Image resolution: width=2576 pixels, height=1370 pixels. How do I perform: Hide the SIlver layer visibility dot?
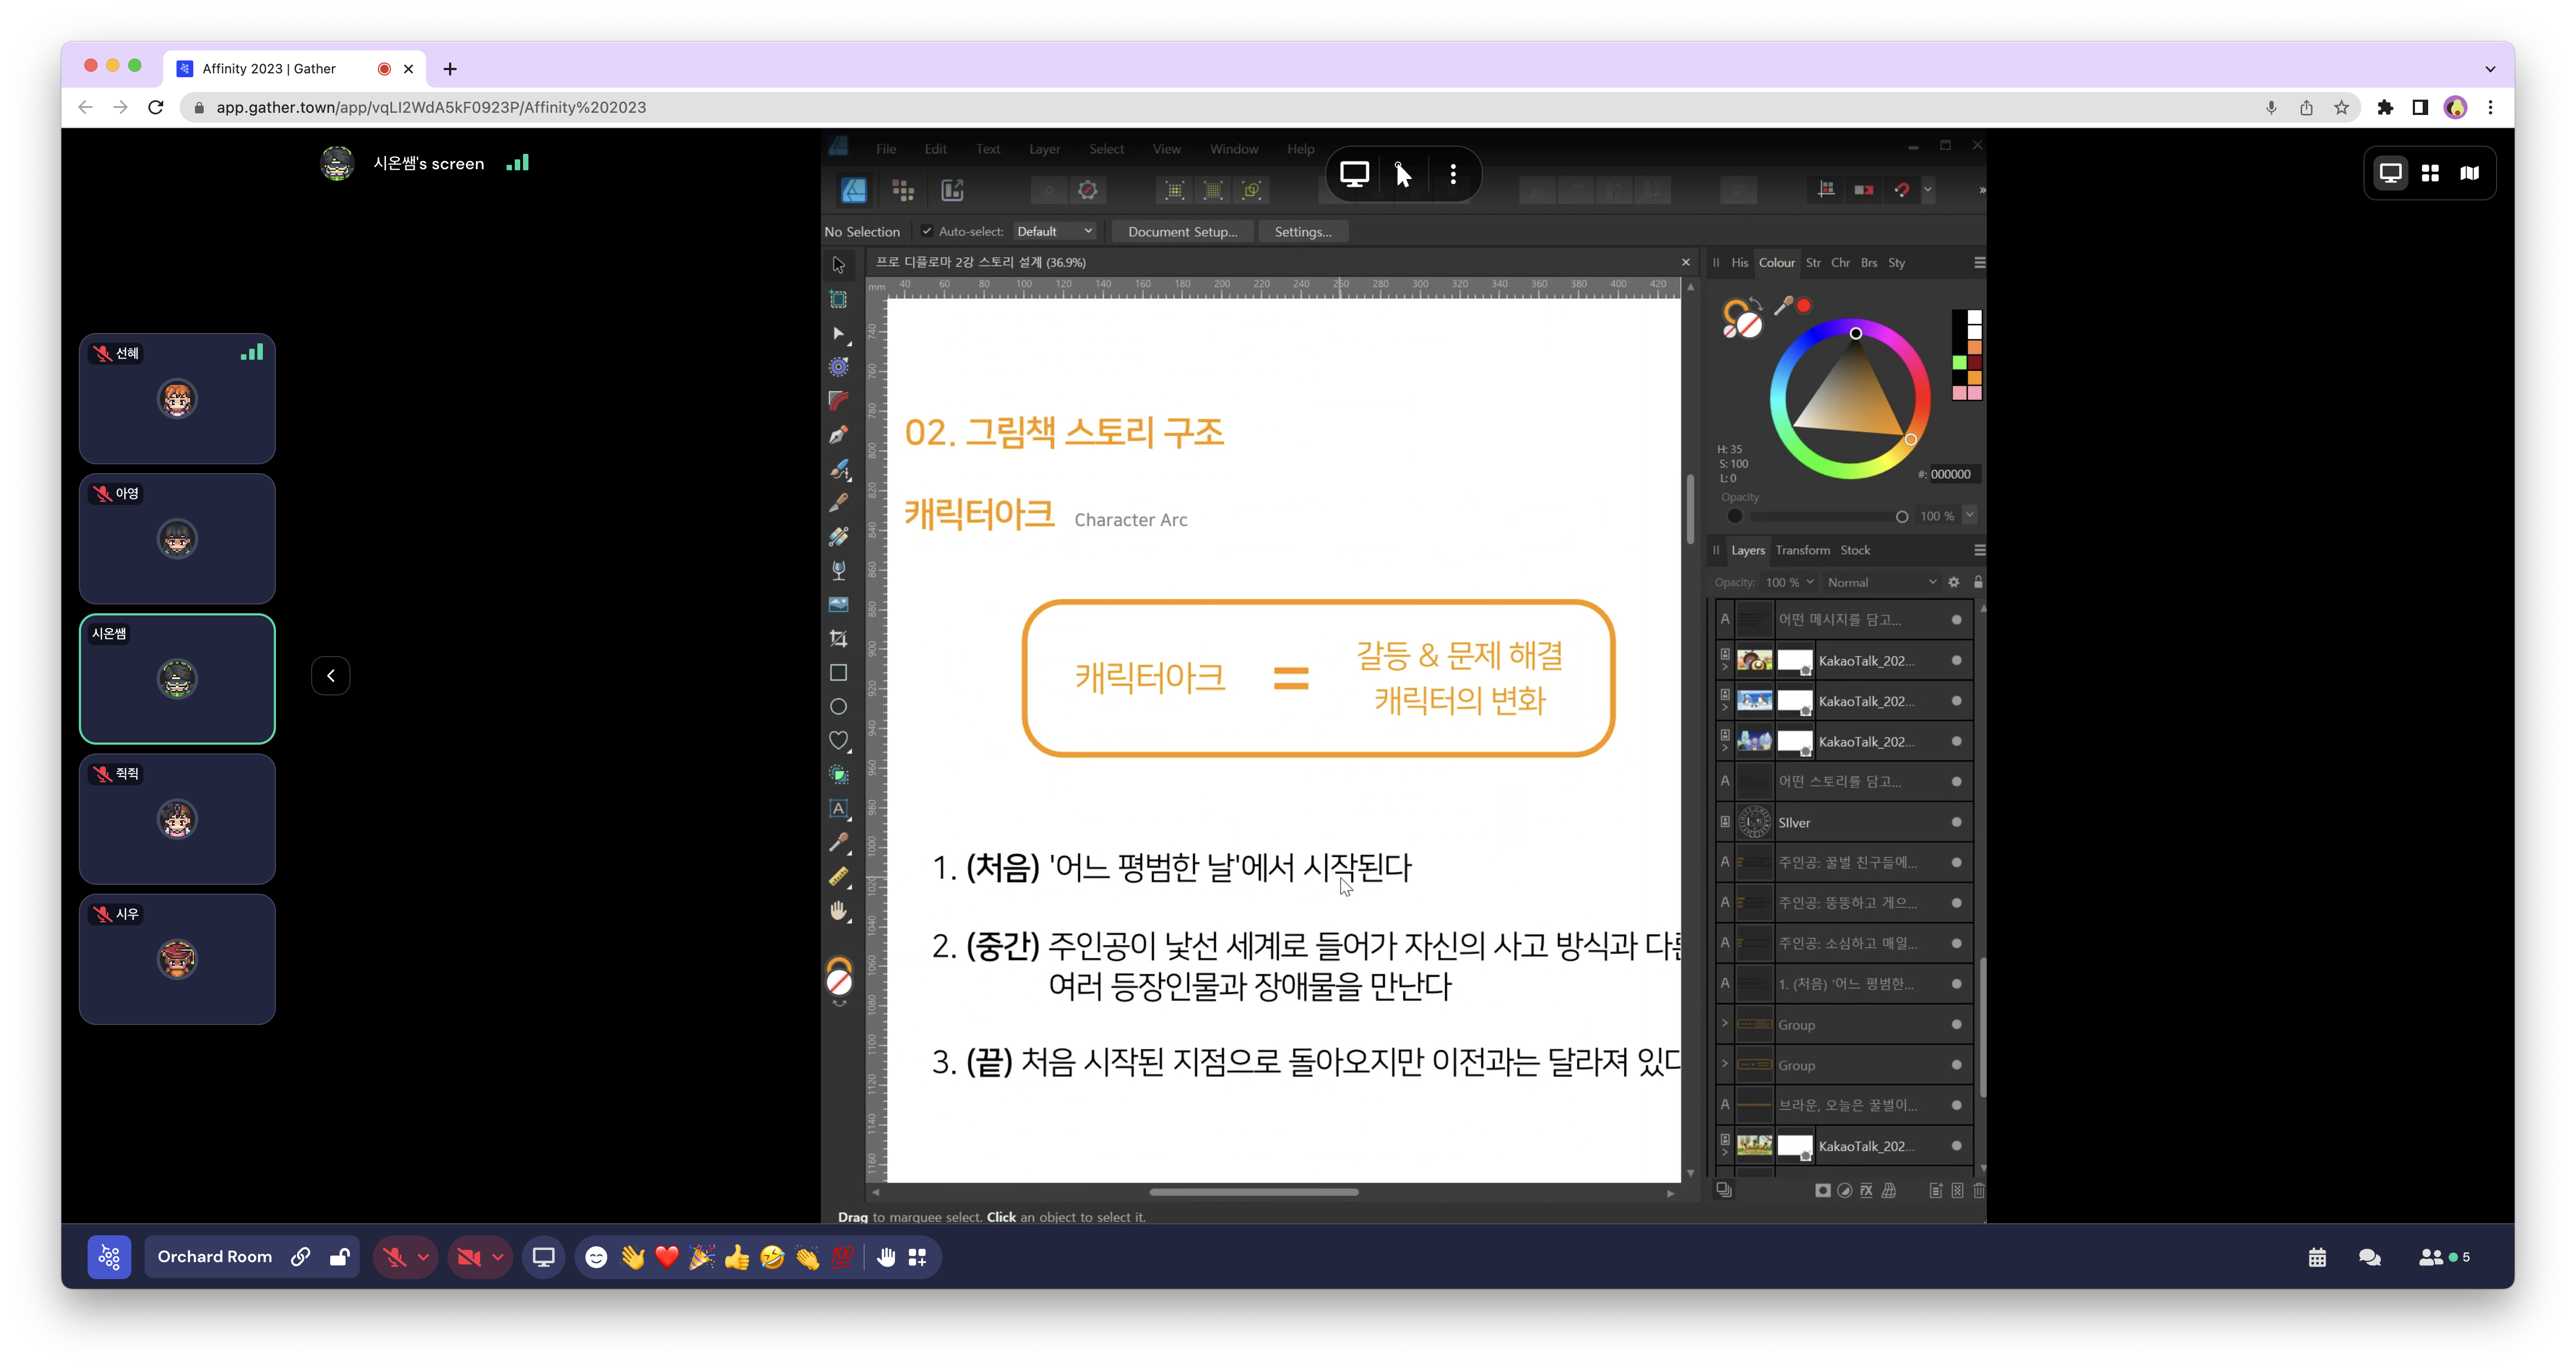click(x=1956, y=822)
